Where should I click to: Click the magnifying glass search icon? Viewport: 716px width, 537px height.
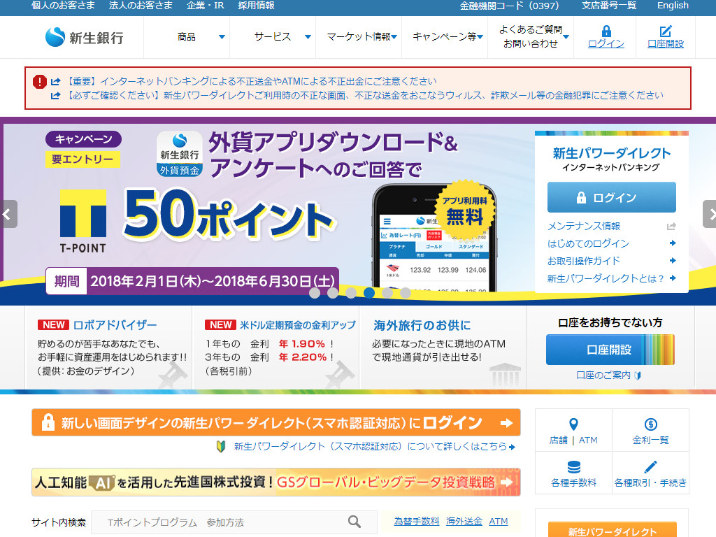coord(355,522)
